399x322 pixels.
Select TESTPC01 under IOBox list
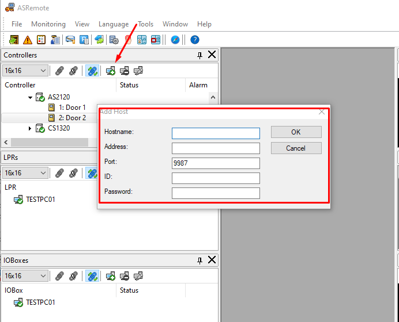(40, 302)
